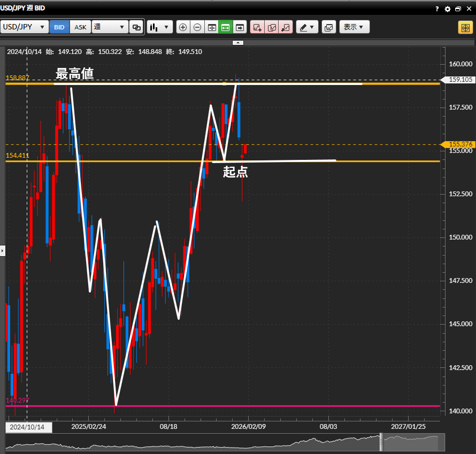Open the drawing pen tool dropdown
This screenshot has height=454, width=476.
coord(307,27)
